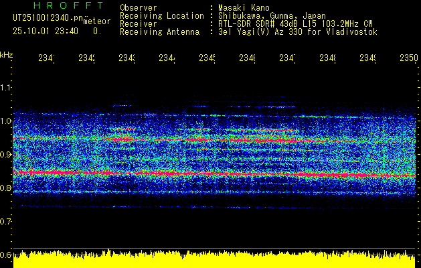Click the date stamp 25.10.01 23:40
Viewport: 421px width, 268px height.
46,31
